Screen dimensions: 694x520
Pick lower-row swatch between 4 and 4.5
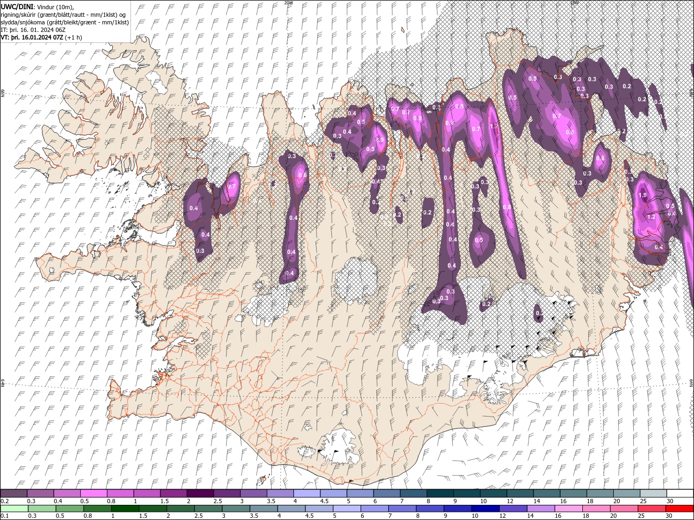(x=292, y=509)
